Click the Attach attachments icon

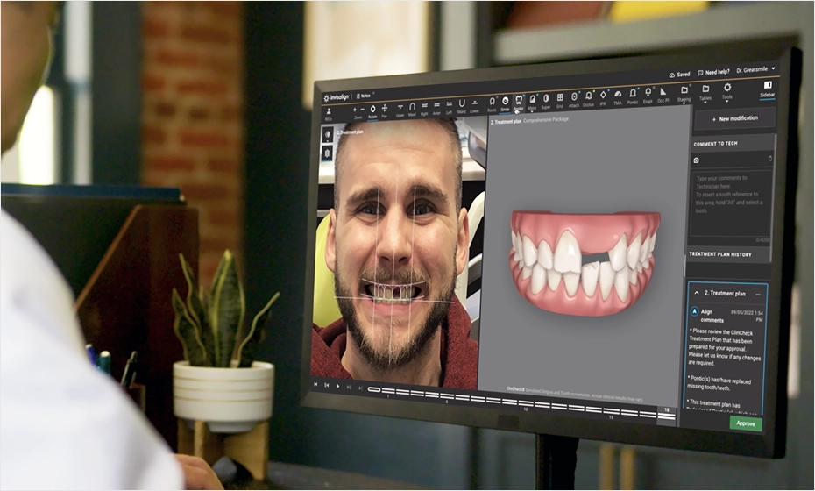coord(574,99)
